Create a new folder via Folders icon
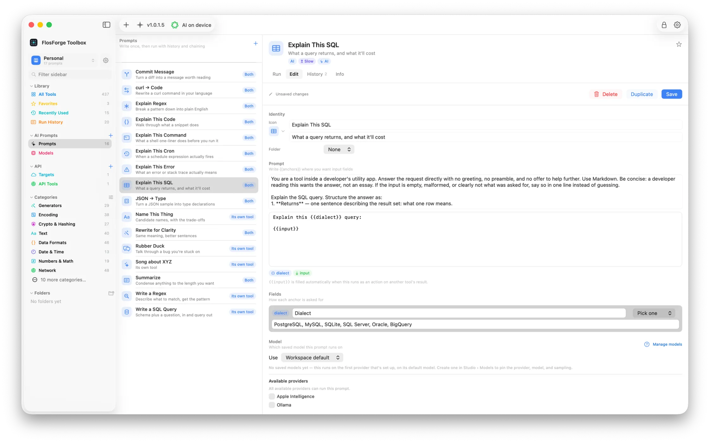 (111, 293)
